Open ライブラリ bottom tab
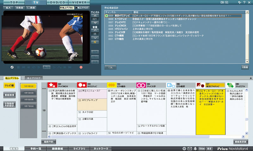 79,148
